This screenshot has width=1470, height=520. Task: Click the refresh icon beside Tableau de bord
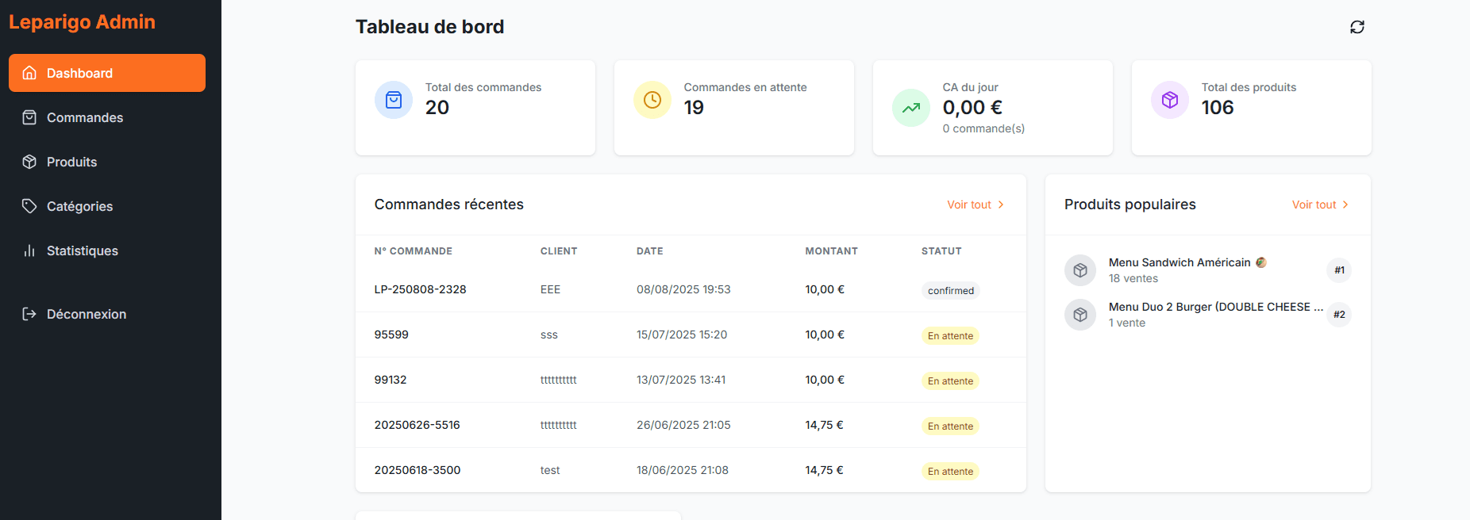tap(1357, 27)
